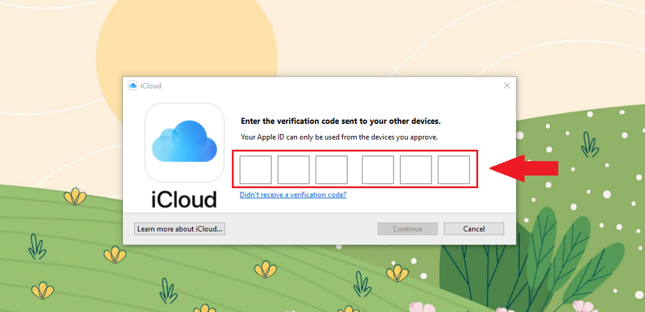Focus the fourth verification code digit box

pyautogui.click(x=378, y=170)
